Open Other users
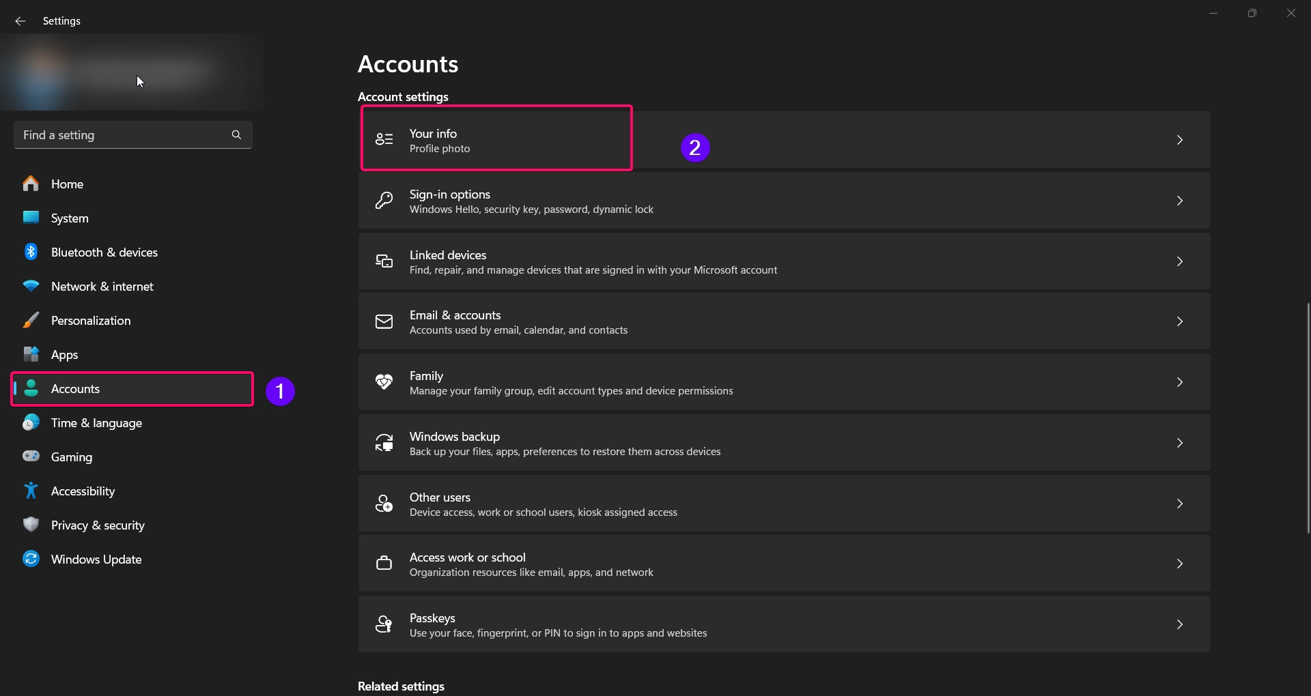This screenshot has height=696, width=1311. [x=784, y=504]
